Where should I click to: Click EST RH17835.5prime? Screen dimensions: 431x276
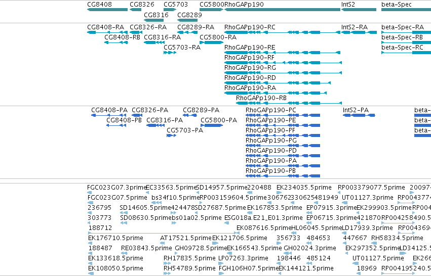pyautogui.click(x=167, y=264)
